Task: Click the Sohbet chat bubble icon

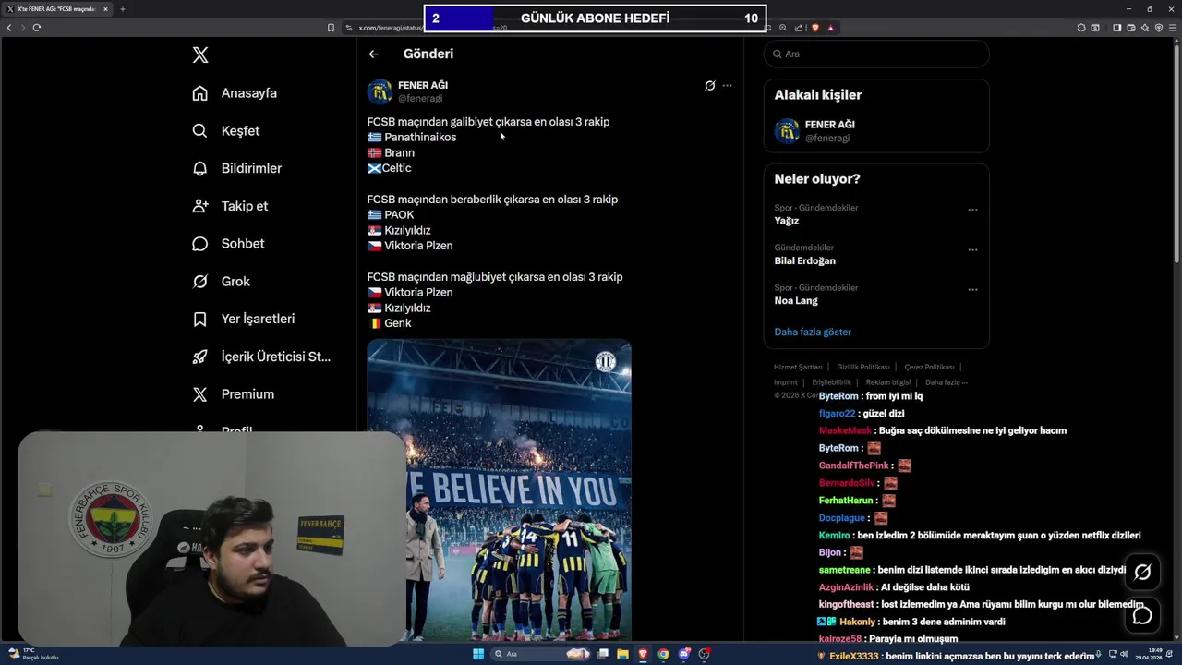Action: pyautogui.click(x=199, y=244)
